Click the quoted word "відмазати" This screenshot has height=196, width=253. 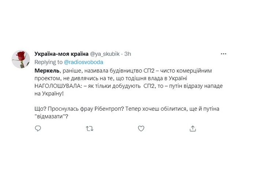point(52,117)
